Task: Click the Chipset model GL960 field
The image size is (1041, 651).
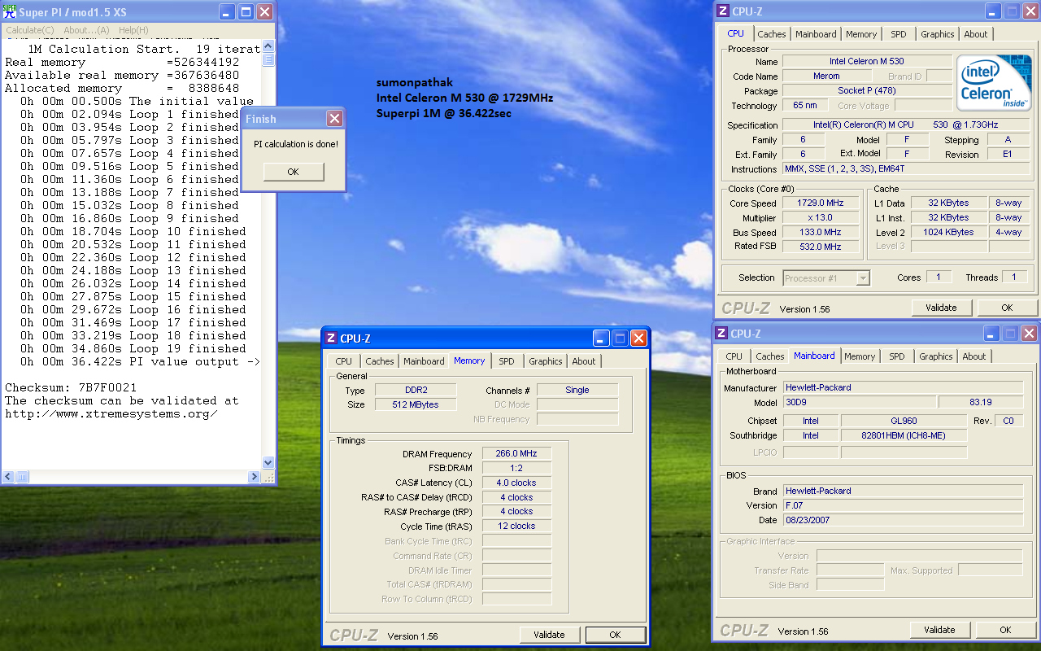Action: coord(904,421)
